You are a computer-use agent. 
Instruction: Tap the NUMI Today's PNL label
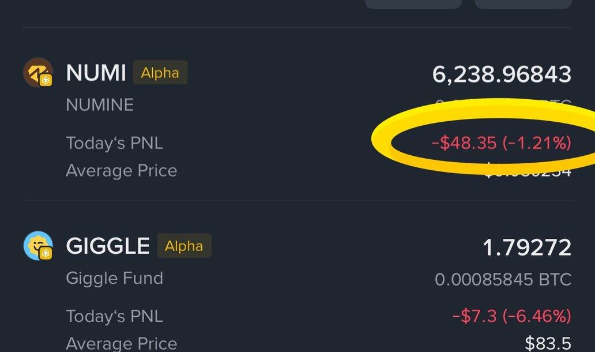pyautogui.click(x=114, y=143)
